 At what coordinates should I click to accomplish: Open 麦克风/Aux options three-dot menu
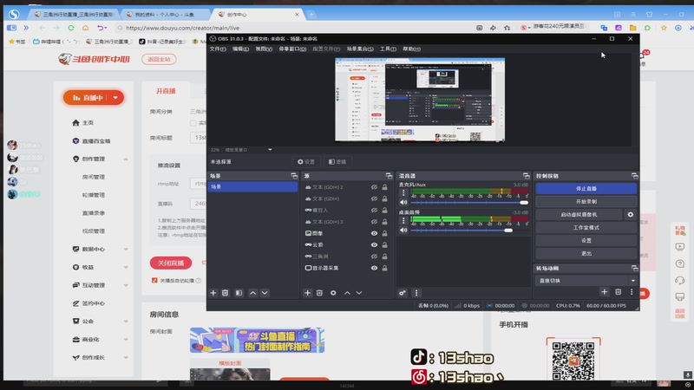pos(403,192)
